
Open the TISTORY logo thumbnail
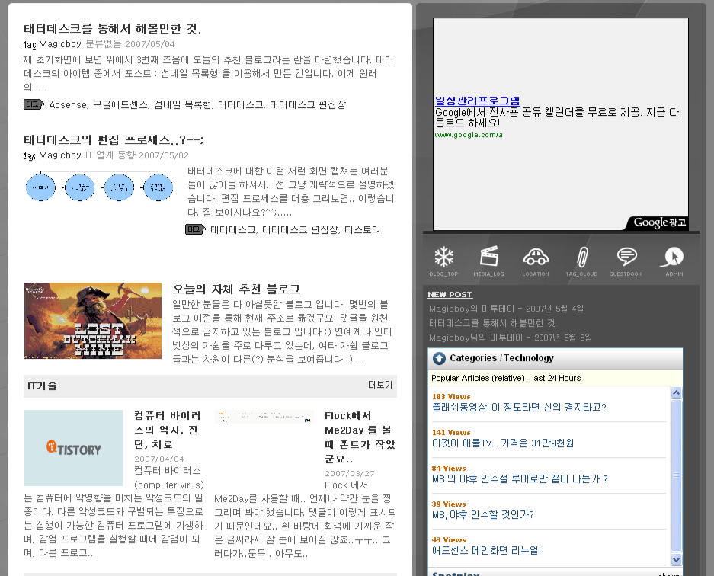(x=74, y=448)
